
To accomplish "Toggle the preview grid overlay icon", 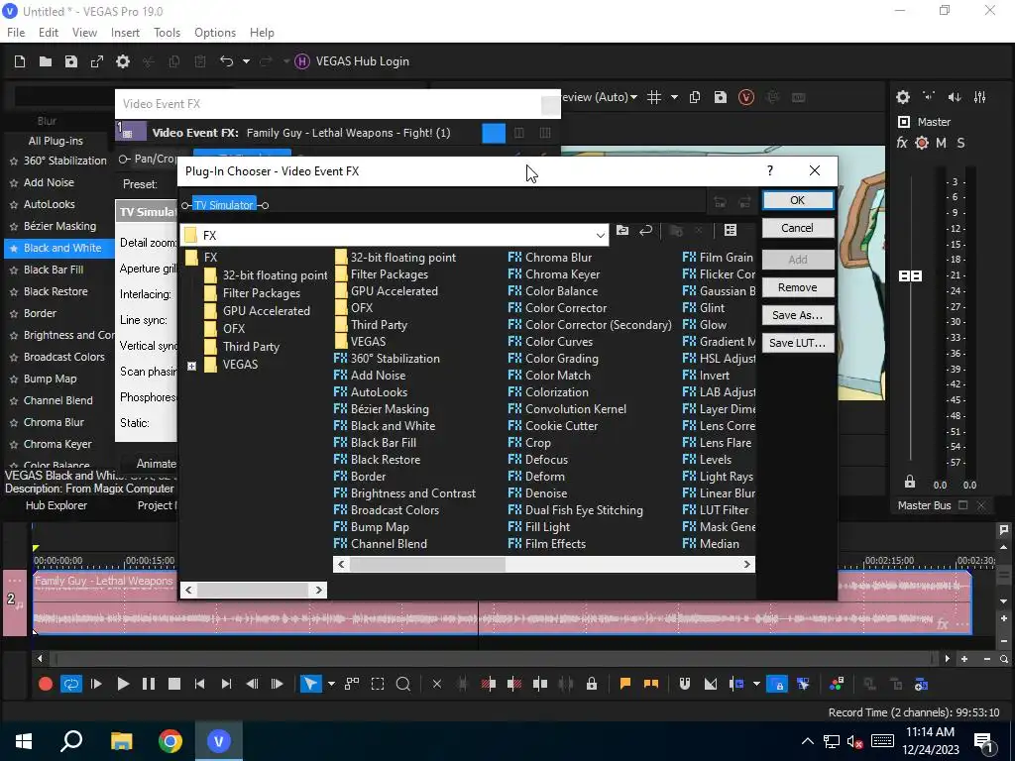I will 654,97.
